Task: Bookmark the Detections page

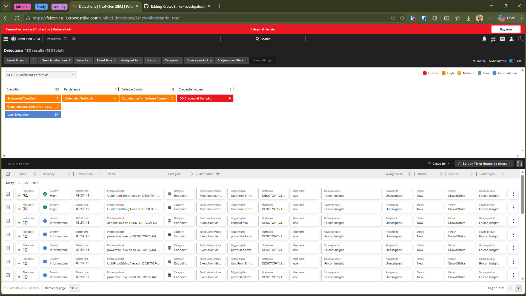Action: pos(65,39)
